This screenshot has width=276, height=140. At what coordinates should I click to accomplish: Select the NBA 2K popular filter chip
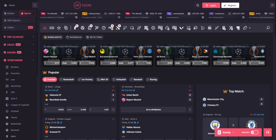tap(103, 79)
